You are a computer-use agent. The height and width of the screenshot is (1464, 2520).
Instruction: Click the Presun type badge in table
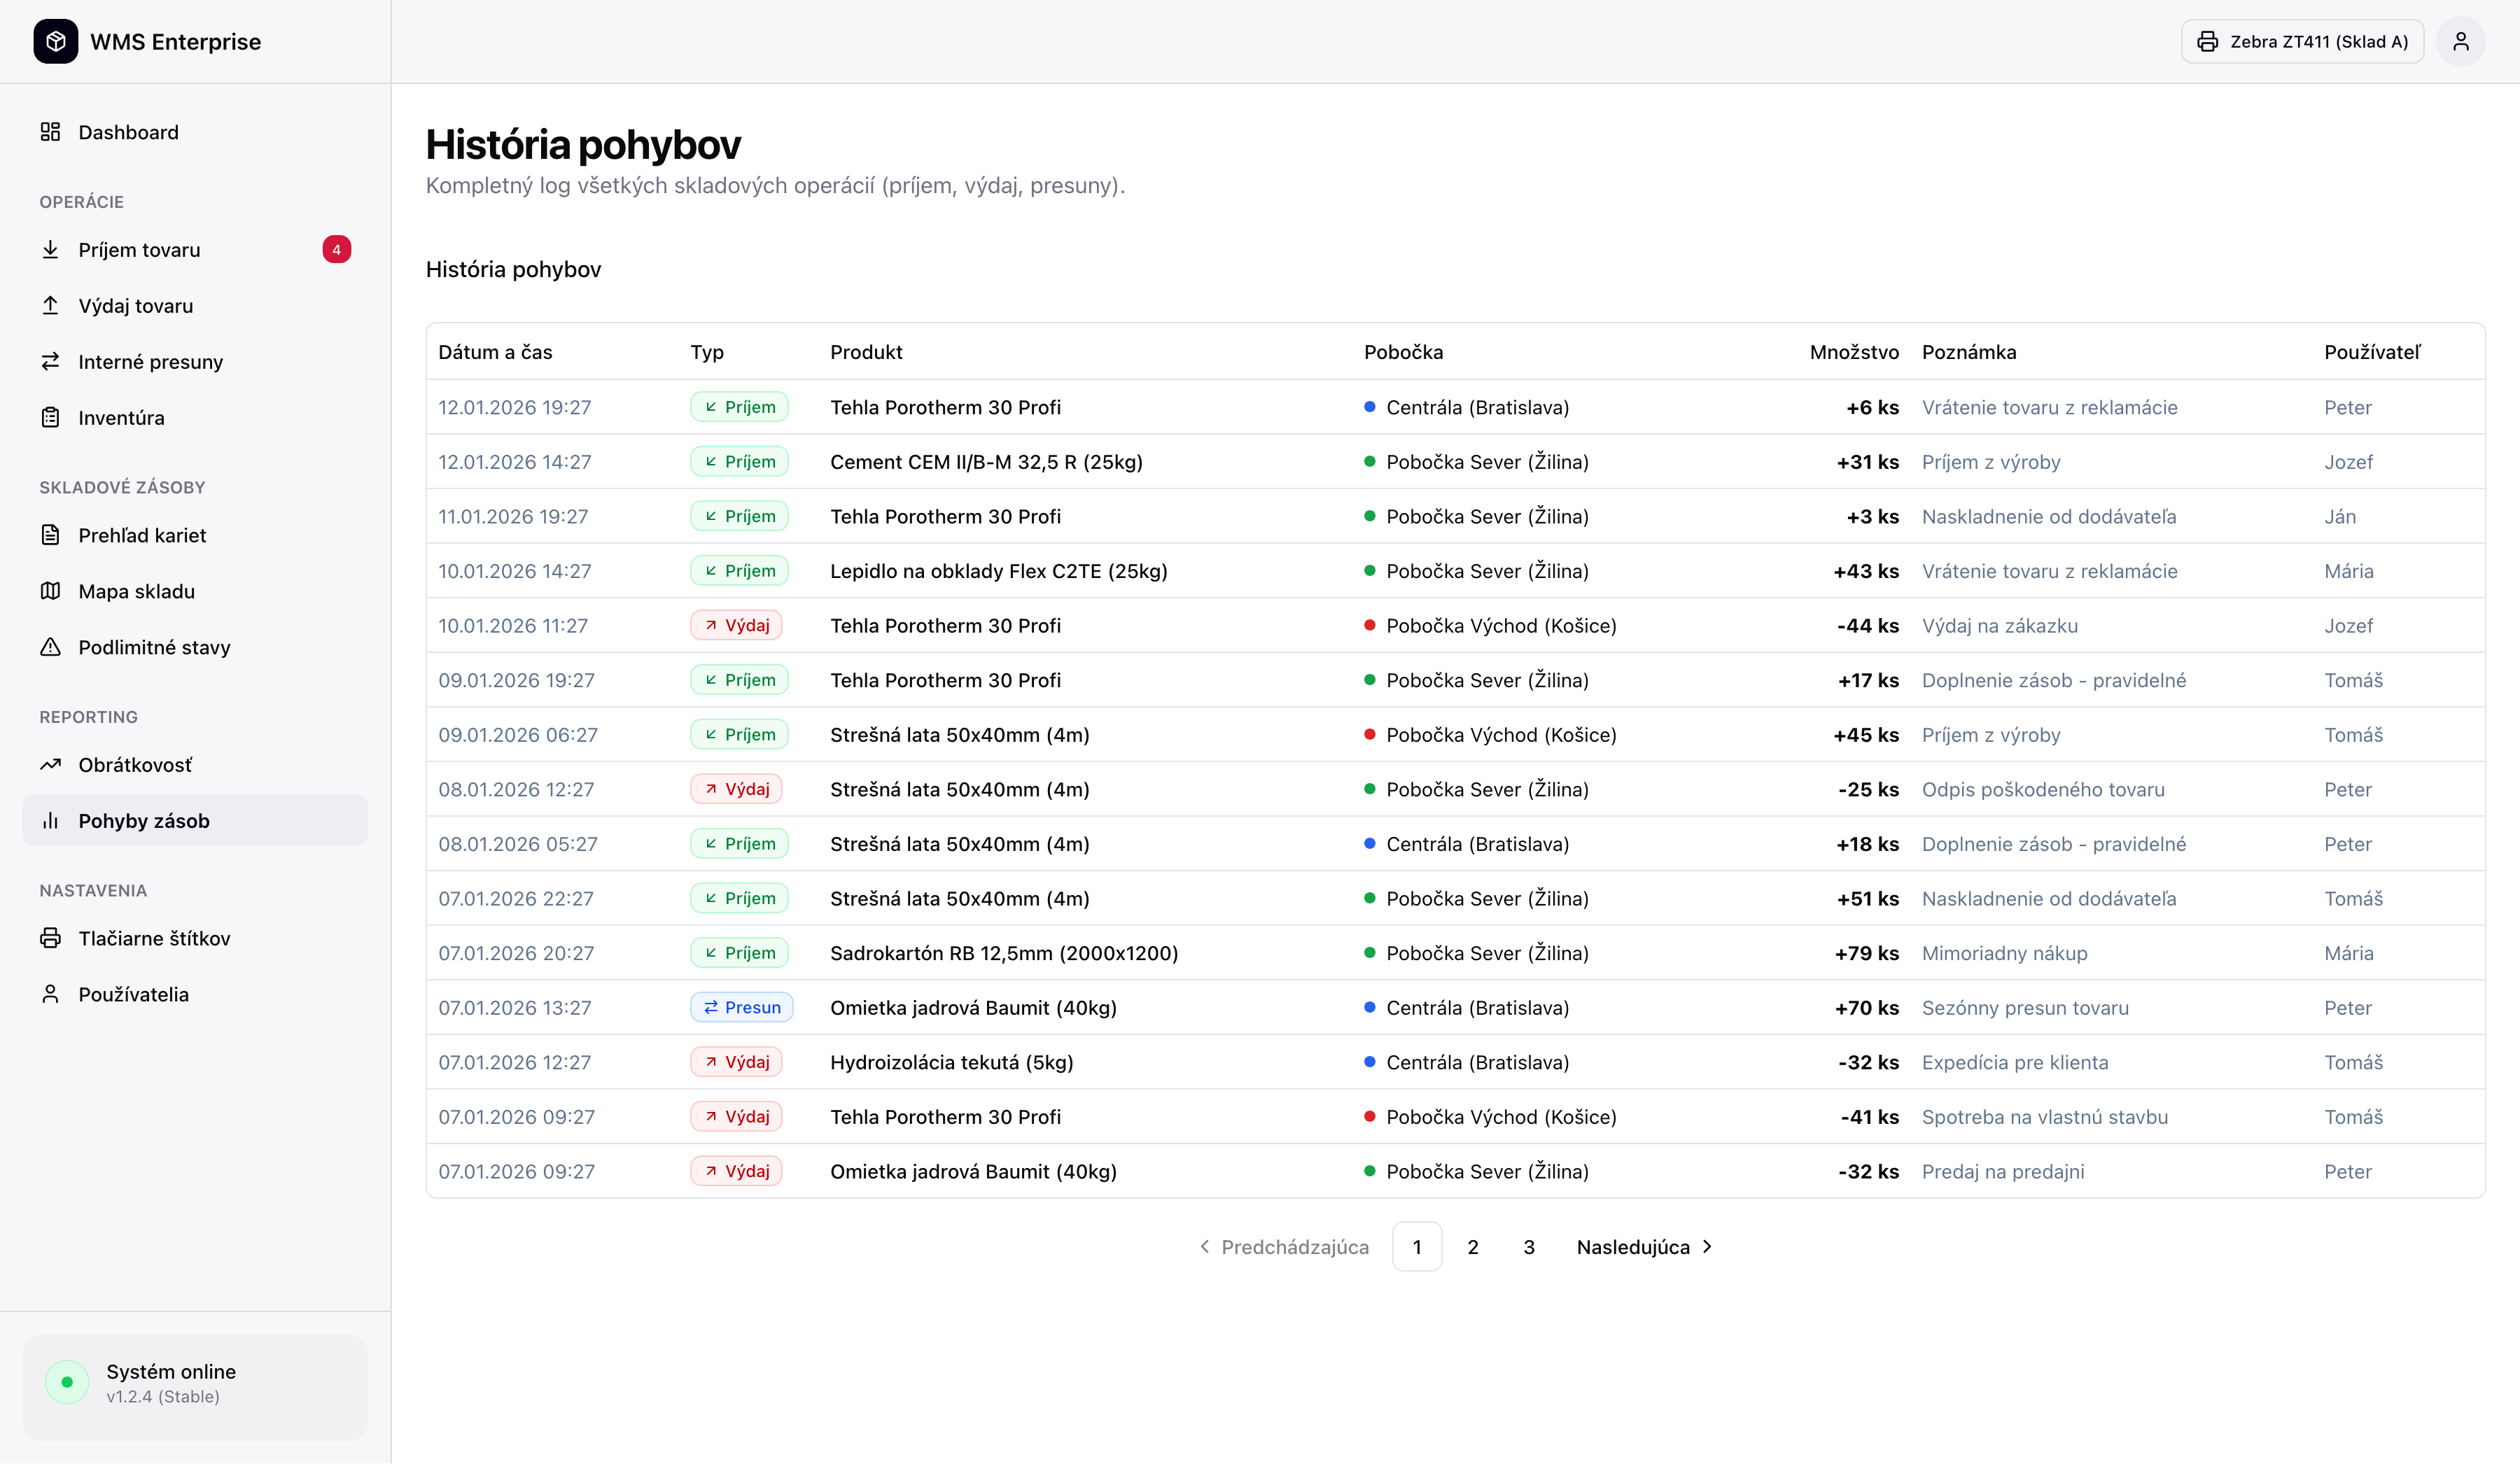point(741,1007)
